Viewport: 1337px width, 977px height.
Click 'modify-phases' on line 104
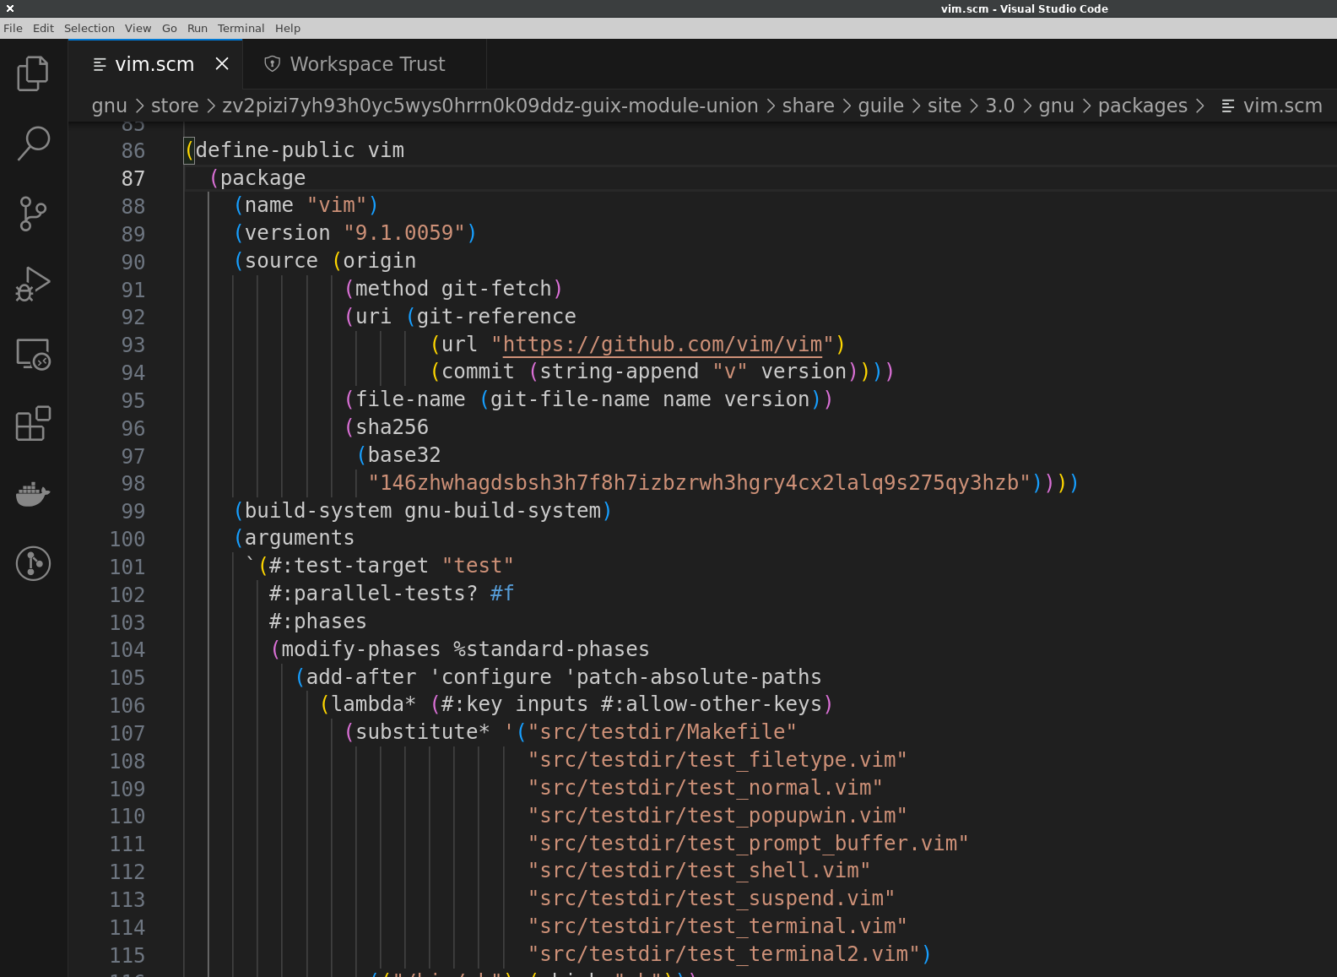[360, 649]
